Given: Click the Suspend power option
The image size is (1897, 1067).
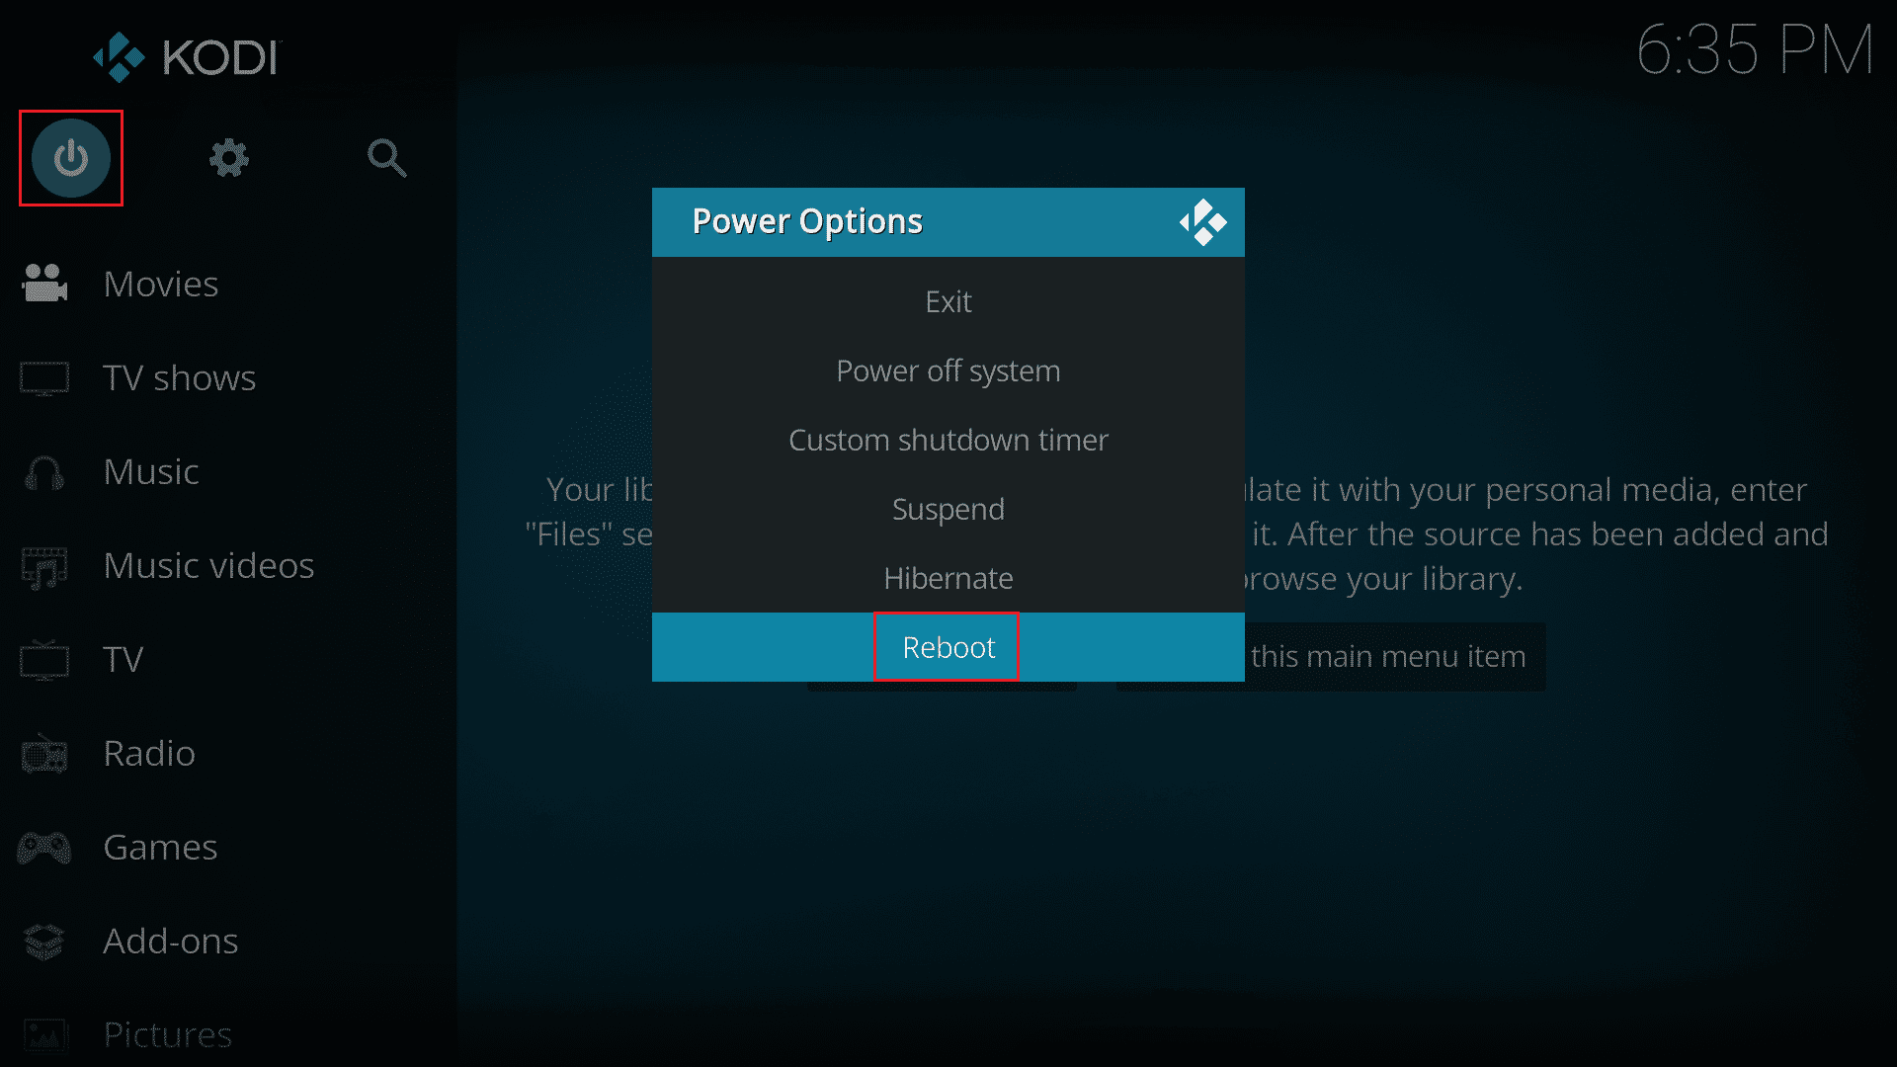Looking at the screenshot, I should pyautogui.click(x=948, y=508).
